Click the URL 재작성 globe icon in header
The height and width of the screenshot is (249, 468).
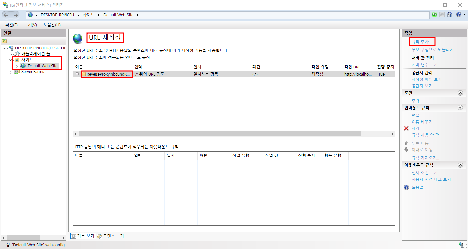[78, 39]
